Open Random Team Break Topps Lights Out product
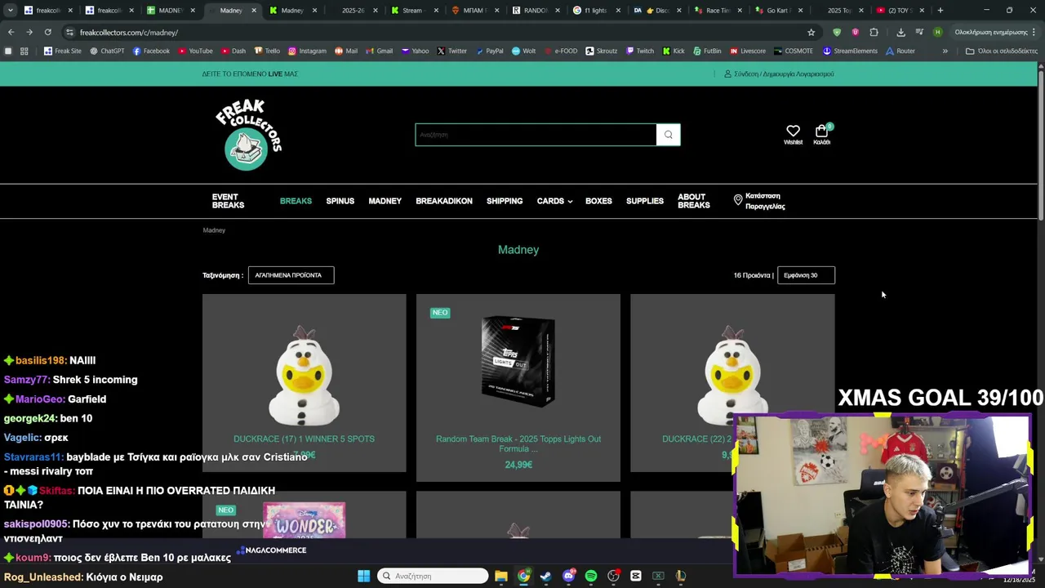The height and width of the screenshot is (588, 1045). [x=518, y=443]
